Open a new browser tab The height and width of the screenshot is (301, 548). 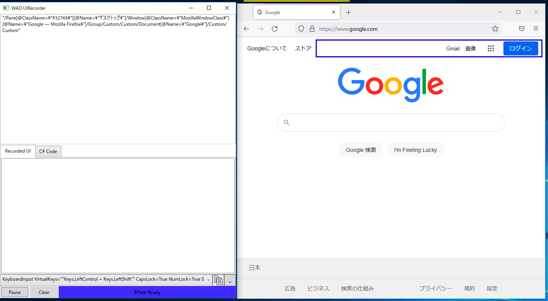click(x=348, y=12)
